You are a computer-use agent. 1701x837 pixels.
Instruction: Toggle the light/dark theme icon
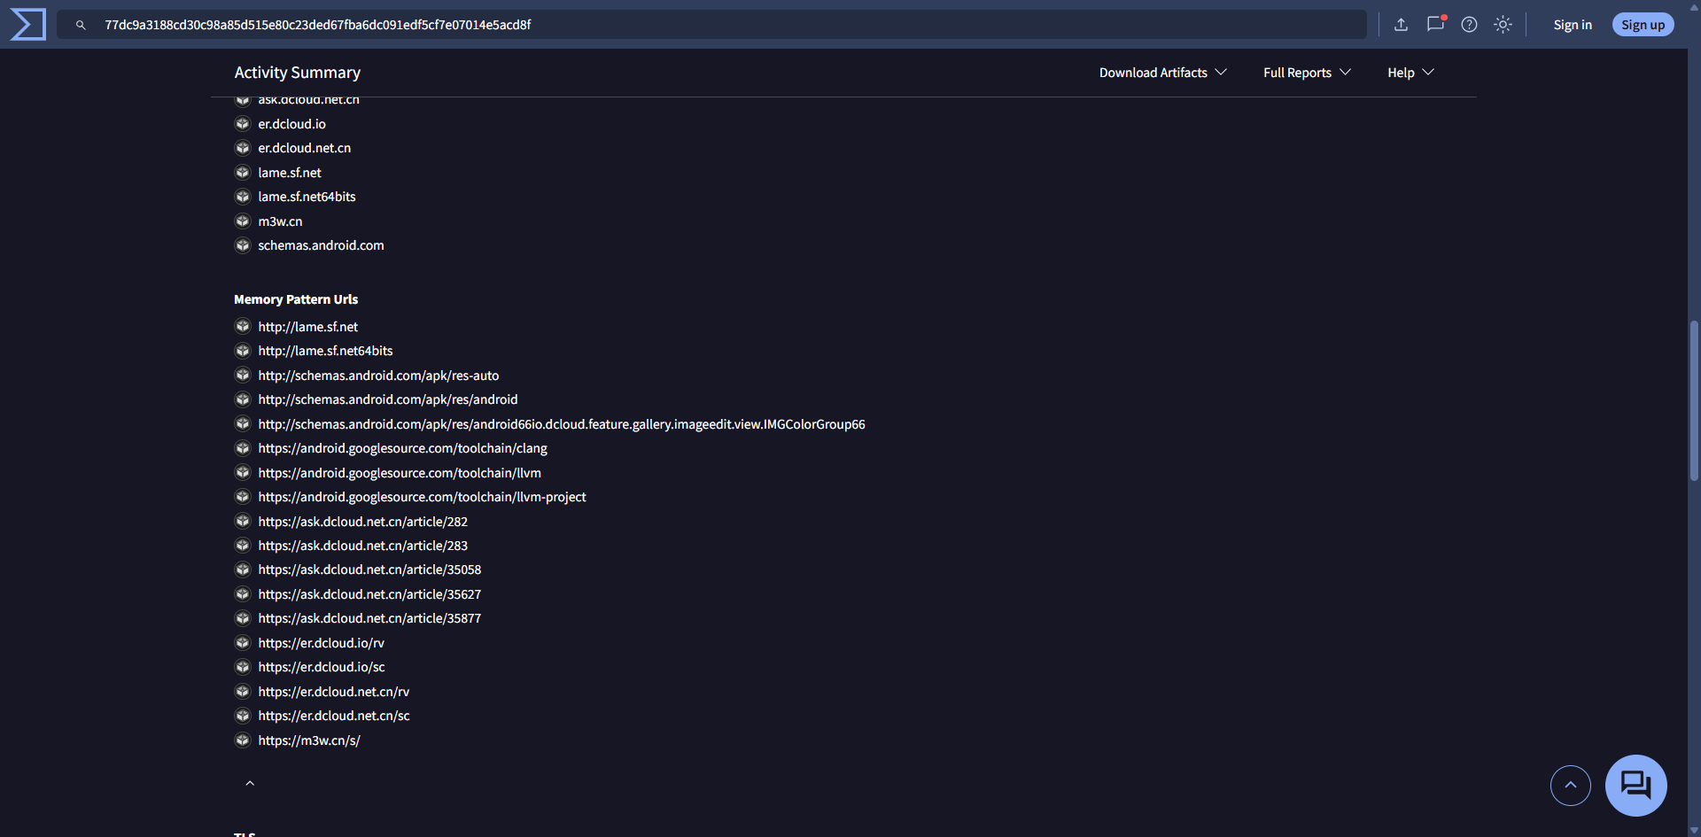click(1503, 25)
